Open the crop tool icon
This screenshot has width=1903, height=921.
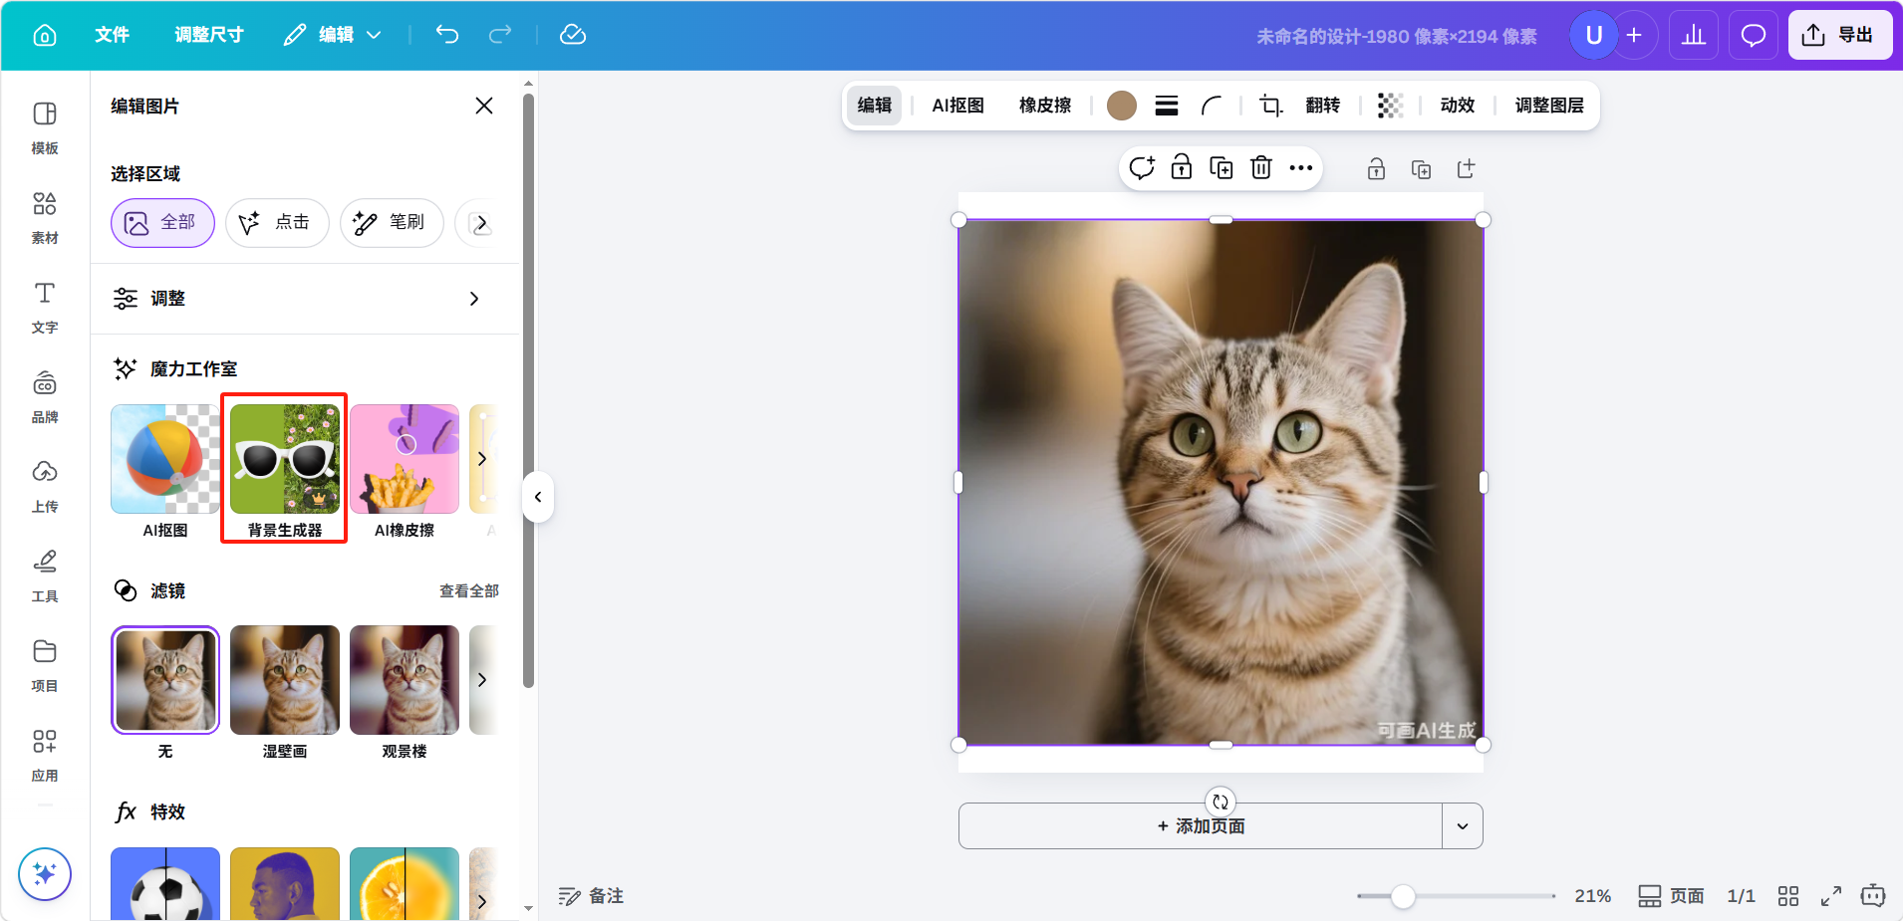pos(1270,106)
